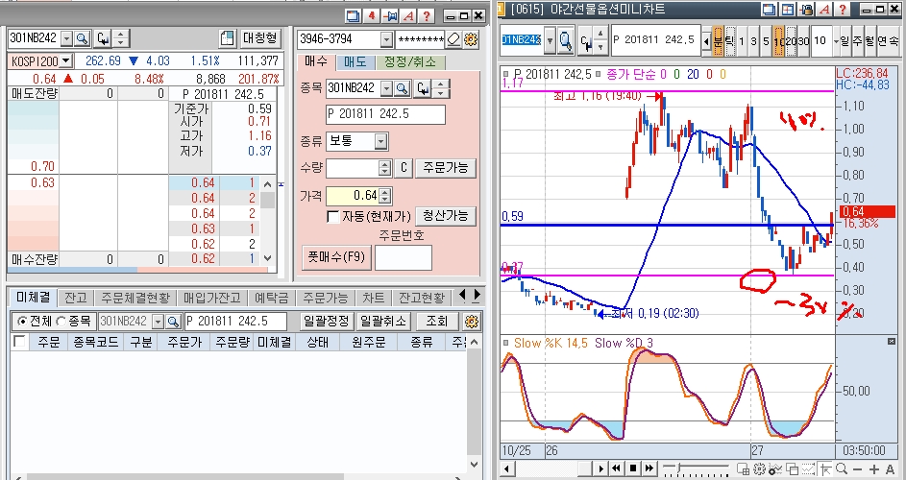Click the 가격 0.64 price spinner arrows
This screenshot has width=906, height=480.
385,196
